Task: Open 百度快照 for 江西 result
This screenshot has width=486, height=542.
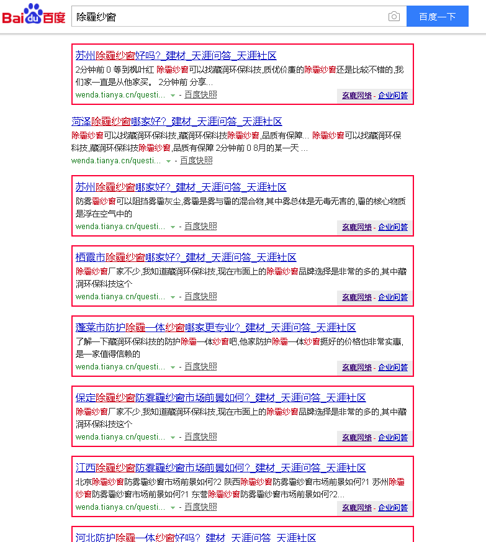Action: (x=200, y=507)
